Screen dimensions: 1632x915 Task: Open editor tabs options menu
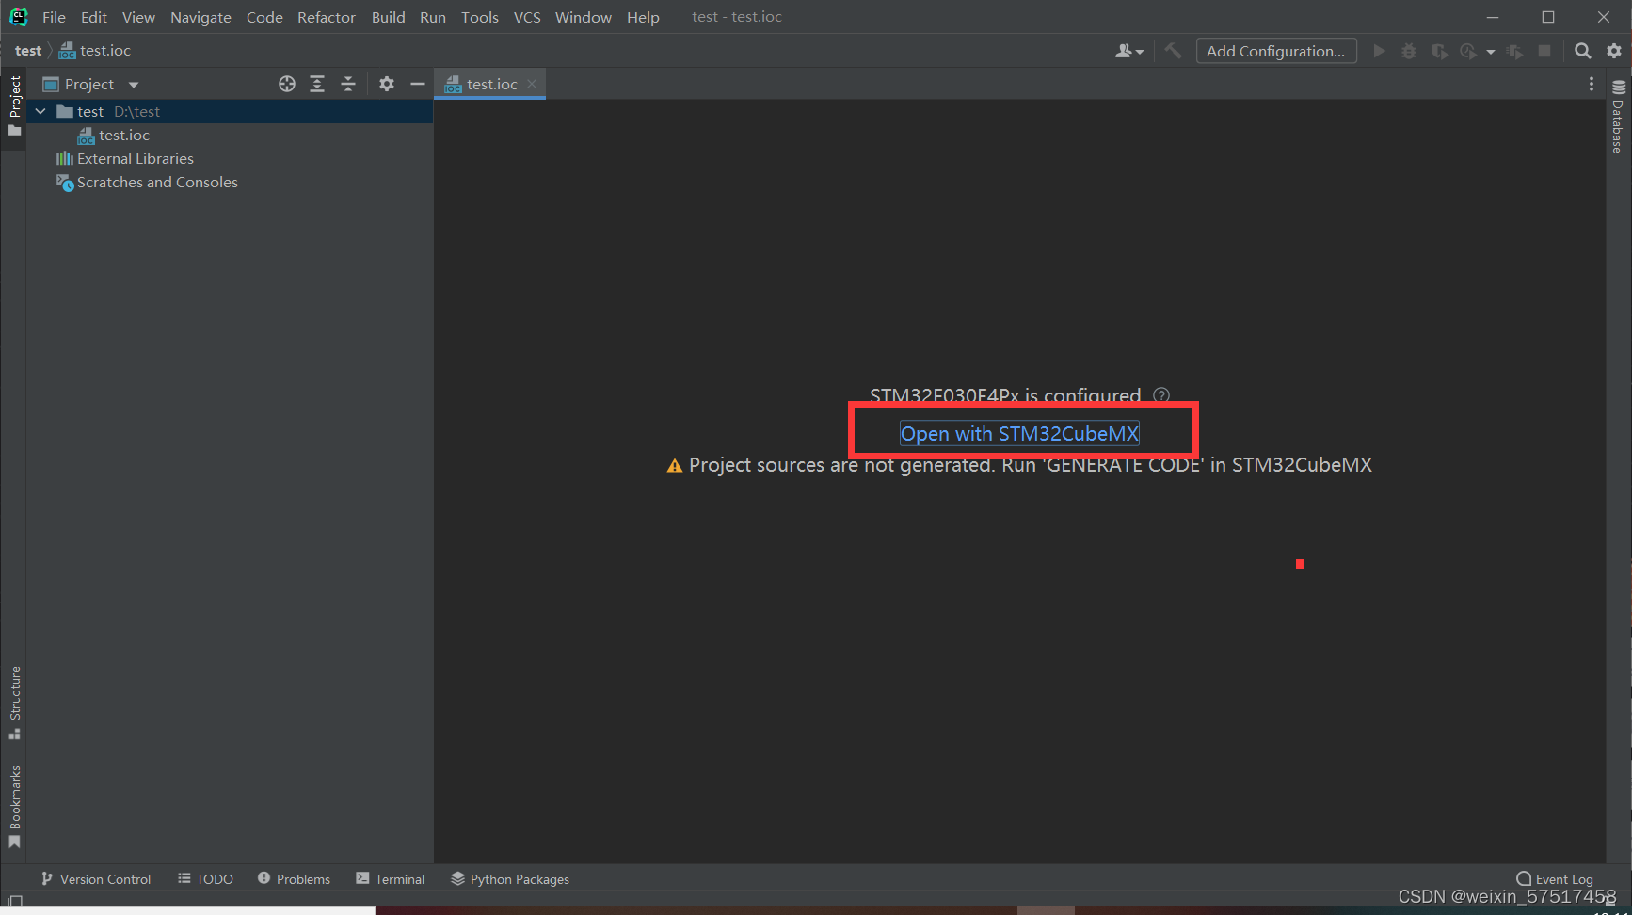click(x=1592, y=84)
